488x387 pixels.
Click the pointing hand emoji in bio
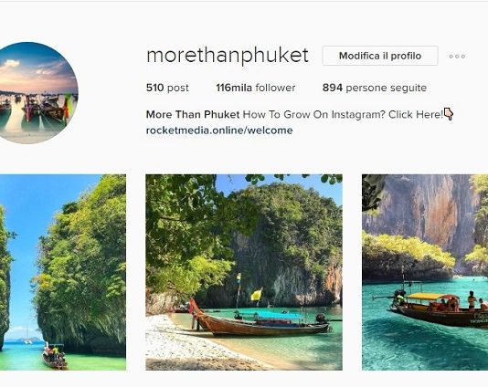tap(449, 114)
